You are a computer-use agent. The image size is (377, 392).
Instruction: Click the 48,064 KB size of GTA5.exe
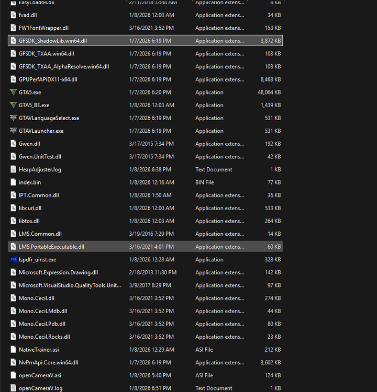[x=269, y=92]
